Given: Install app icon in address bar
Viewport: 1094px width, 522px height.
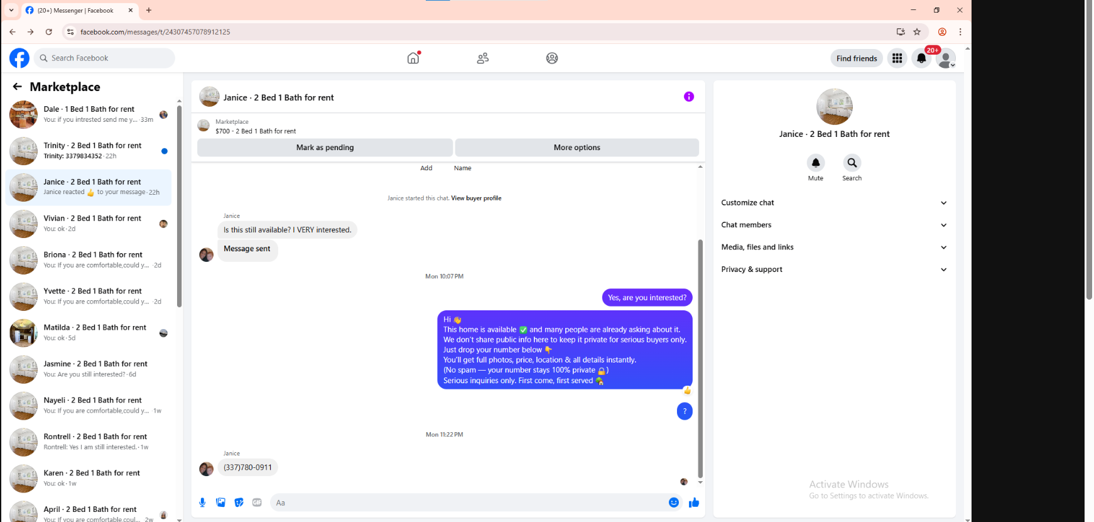Looking at the screenshot, I should click(x=901, y=31).
